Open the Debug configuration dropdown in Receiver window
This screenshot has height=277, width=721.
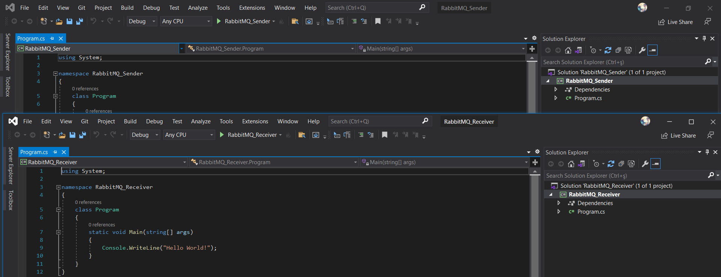145,135
